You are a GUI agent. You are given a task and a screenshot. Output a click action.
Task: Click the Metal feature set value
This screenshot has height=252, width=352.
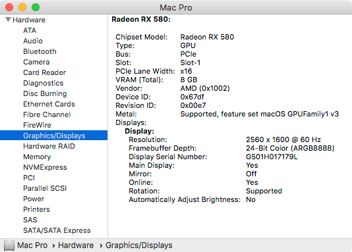coord(260,114)
